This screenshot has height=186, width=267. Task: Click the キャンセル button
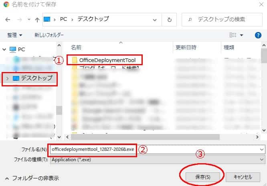[x=243, y=177]
